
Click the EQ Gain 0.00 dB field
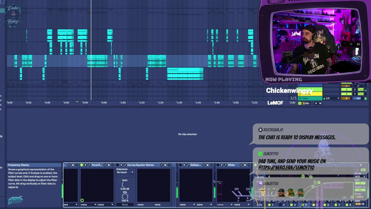[x=360, y=204]
